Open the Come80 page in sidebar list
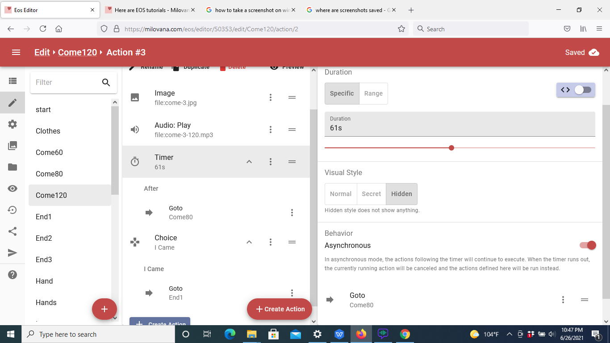This screenshot has height=343, width=610. coord(70,174)
